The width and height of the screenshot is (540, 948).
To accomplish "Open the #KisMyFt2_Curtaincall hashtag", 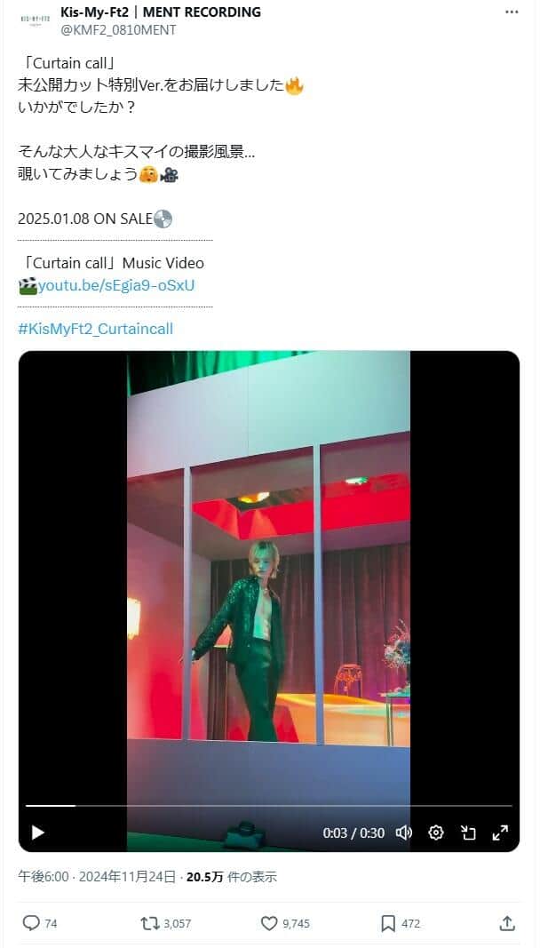I will pos(96,329).
